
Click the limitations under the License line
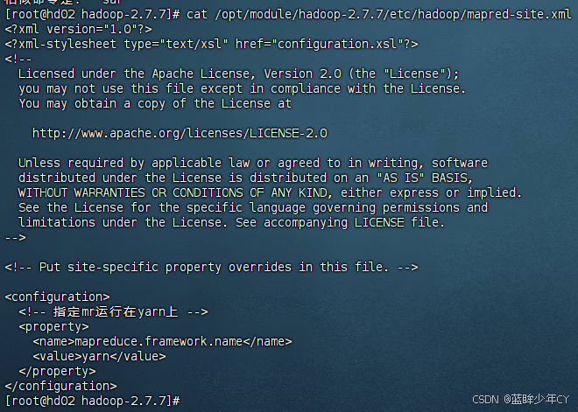pos(232,222)
